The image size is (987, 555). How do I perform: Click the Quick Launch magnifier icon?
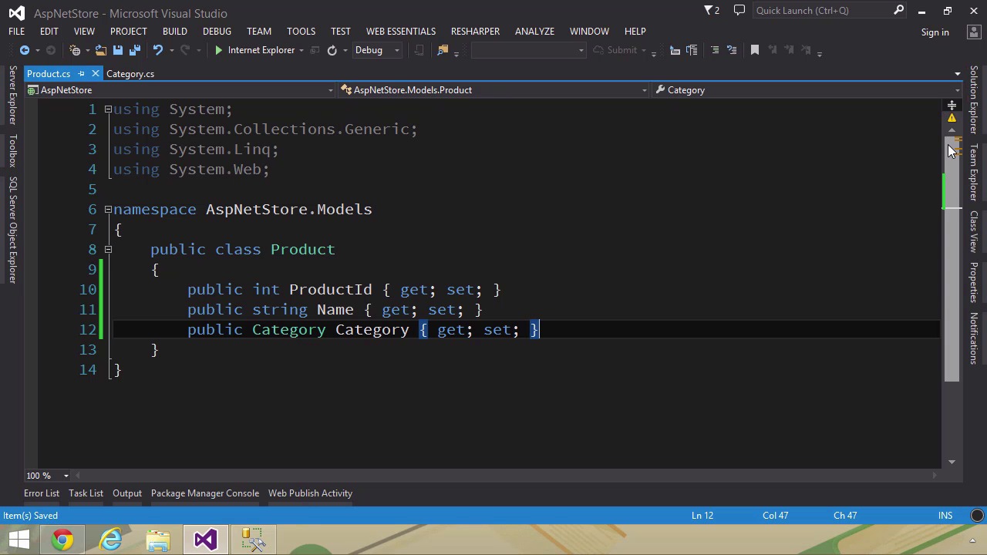(898, 11)
